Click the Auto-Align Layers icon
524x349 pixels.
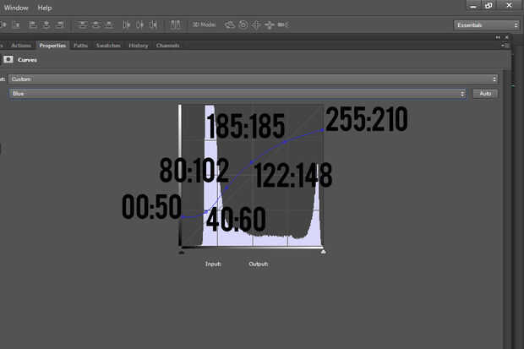click(x=176, y=25)
